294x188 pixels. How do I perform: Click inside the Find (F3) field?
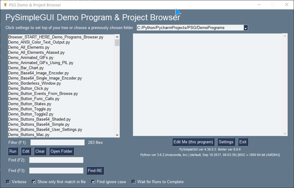pos(56,170)
